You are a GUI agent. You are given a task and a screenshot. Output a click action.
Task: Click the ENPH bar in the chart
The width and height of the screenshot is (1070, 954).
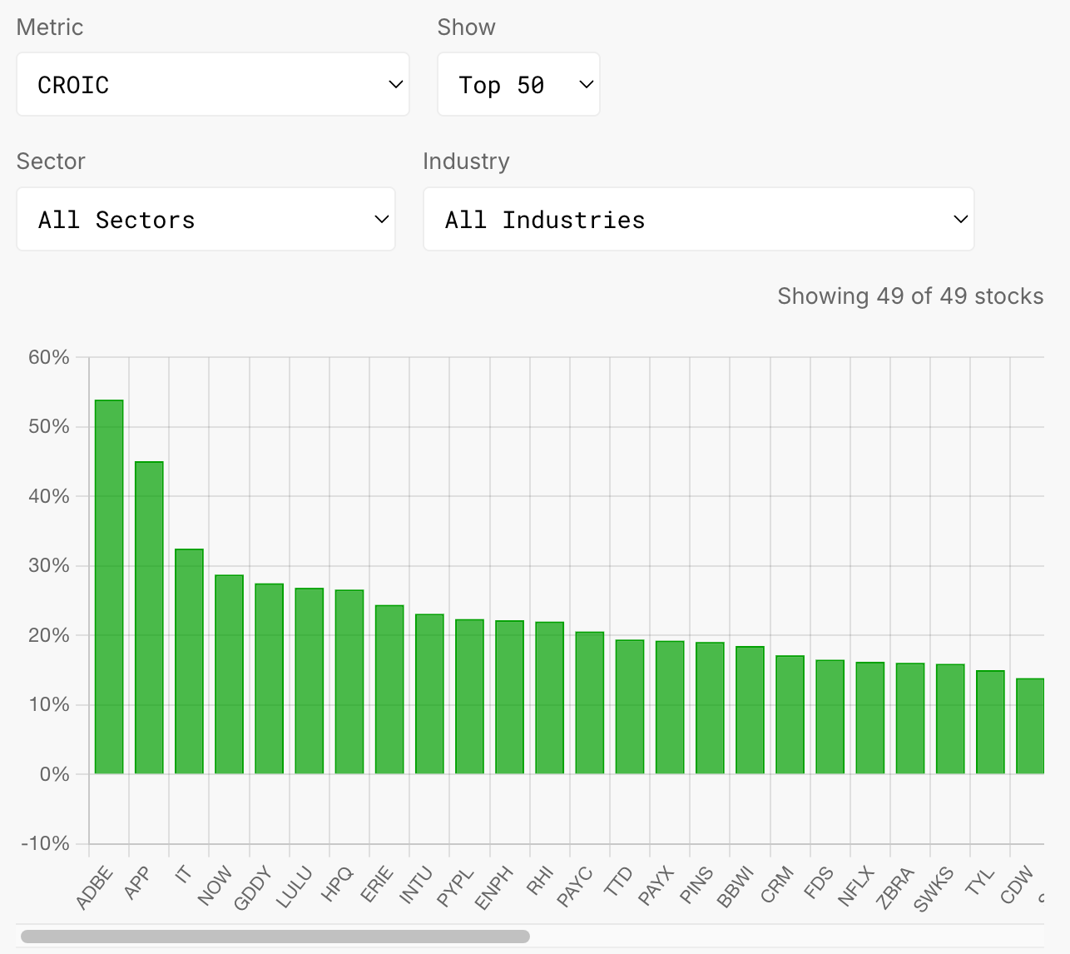(x=509, y=698)
